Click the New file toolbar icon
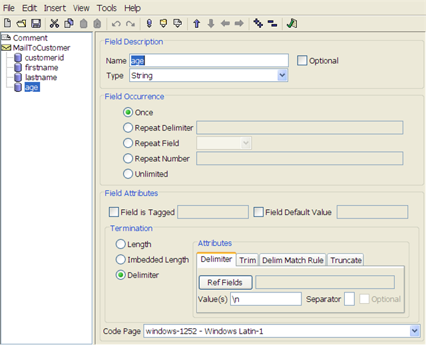 pos(8,23)
